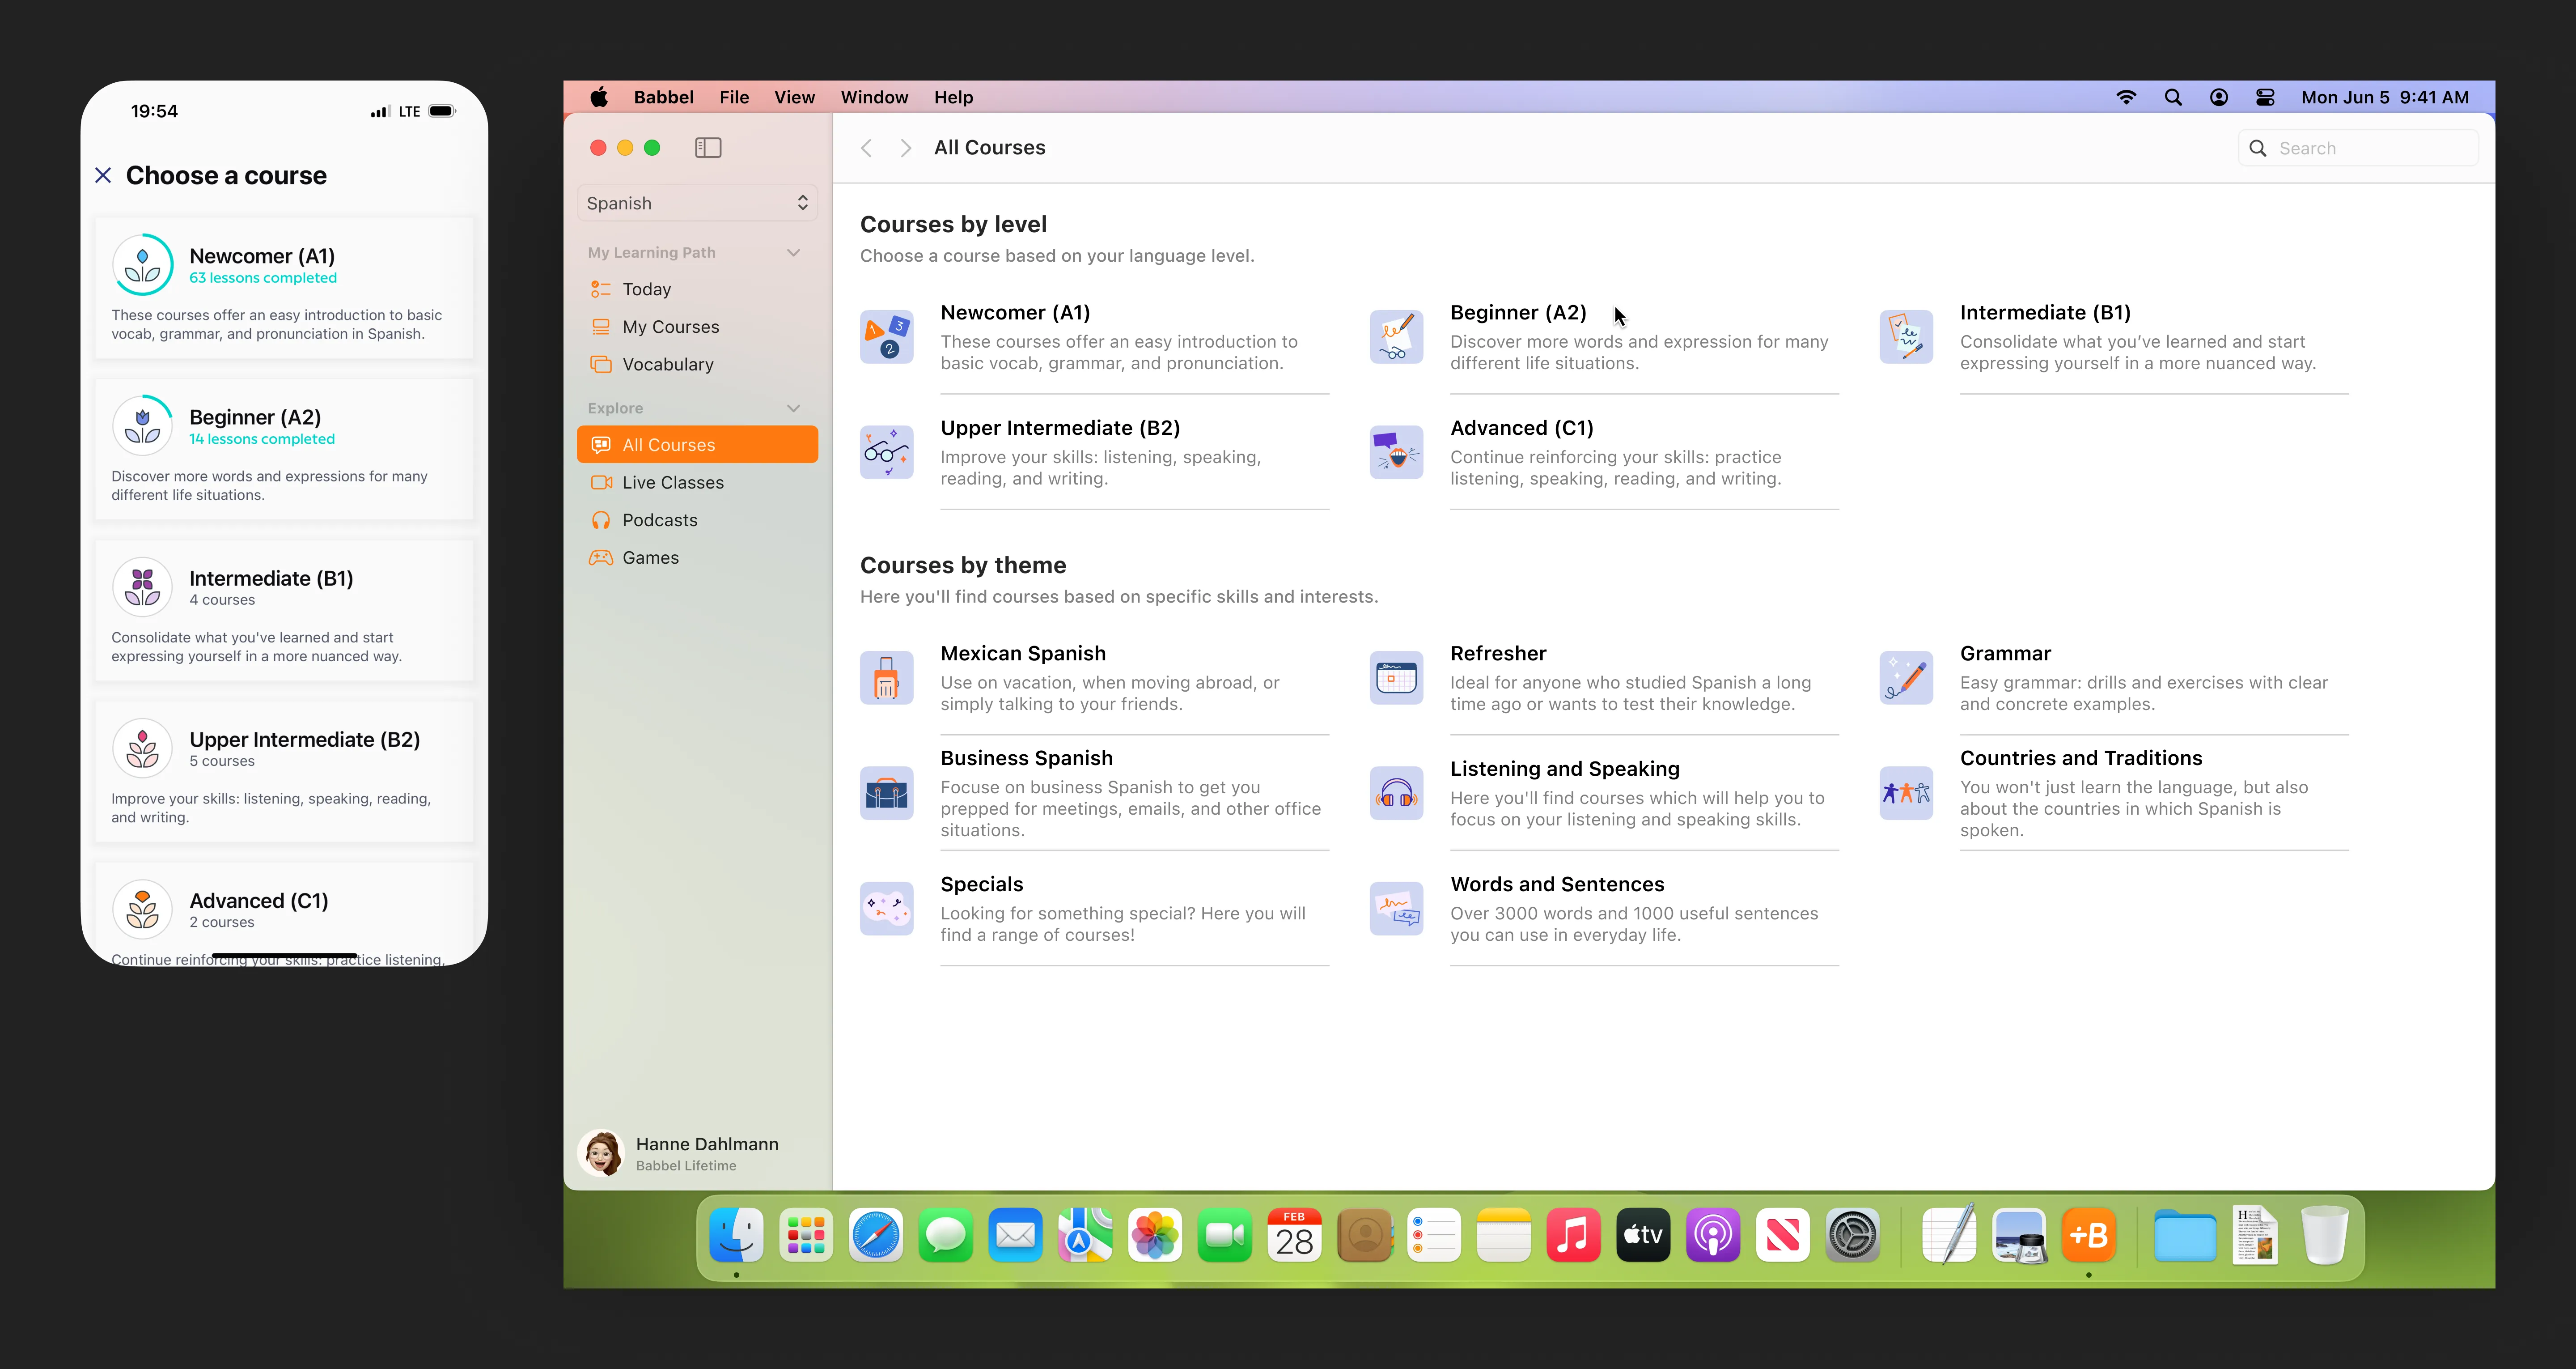Open the Spanish language dropdown

point(697,203)
